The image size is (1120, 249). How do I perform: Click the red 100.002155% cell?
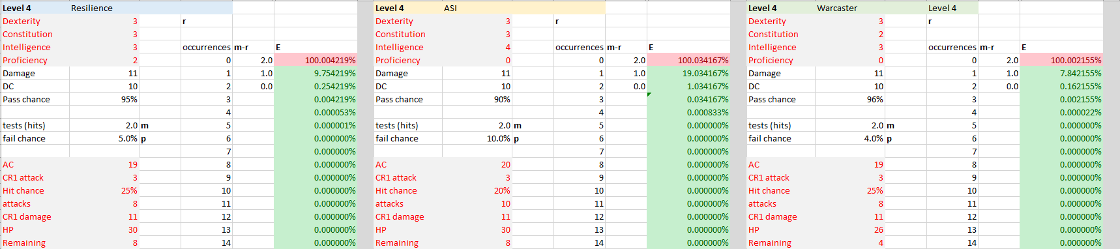pyautogui.click(x=1061, y=60)
